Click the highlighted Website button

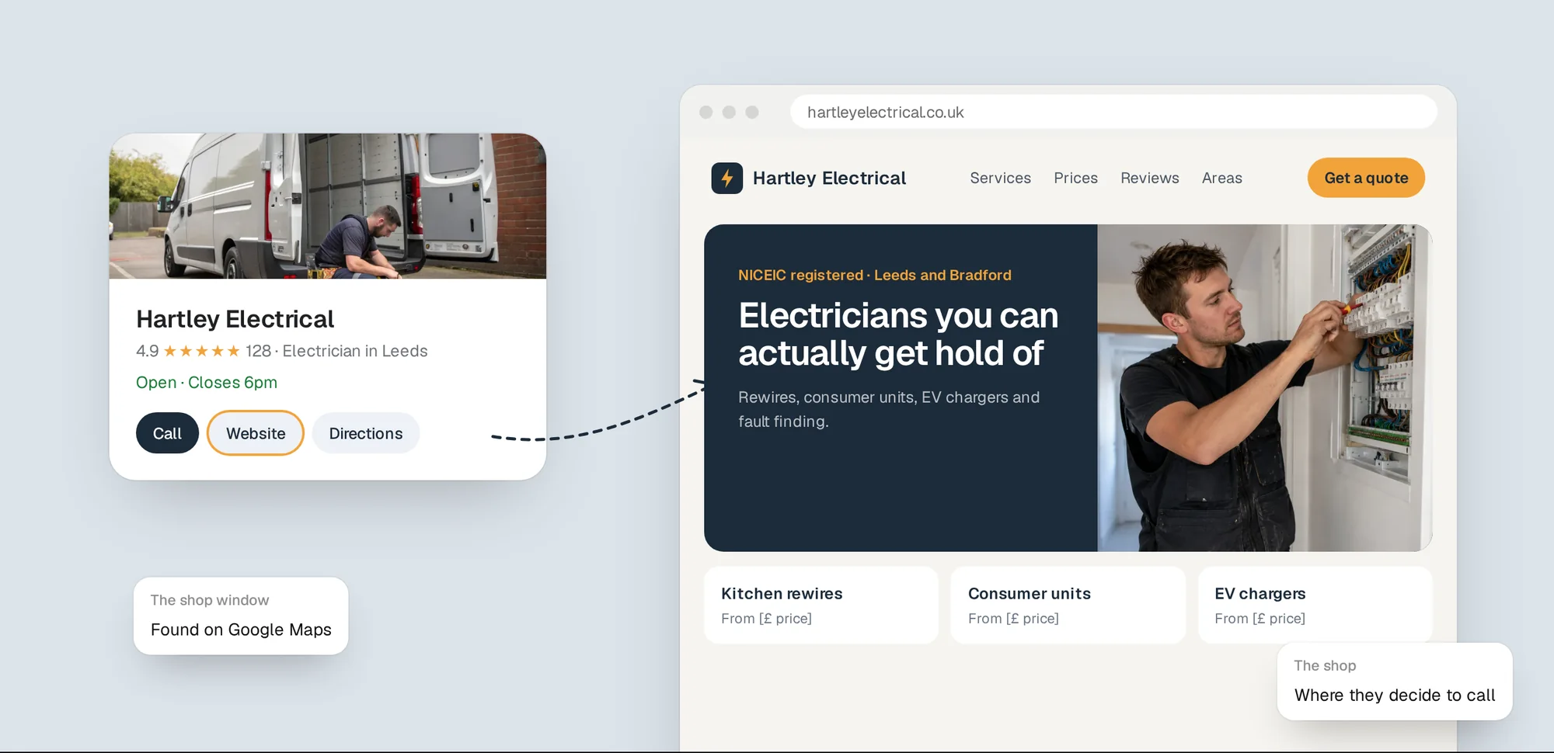(x=256, y=433)
